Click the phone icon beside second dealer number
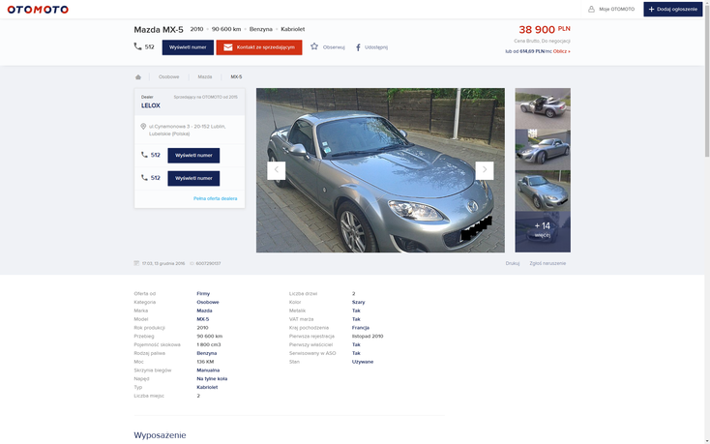Viewport: 710px width, 444px height. 144,178
